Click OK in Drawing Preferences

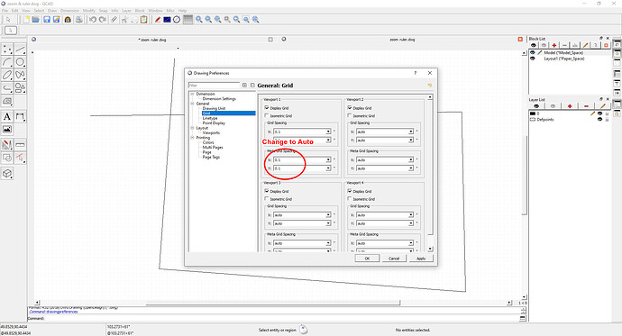367,259
